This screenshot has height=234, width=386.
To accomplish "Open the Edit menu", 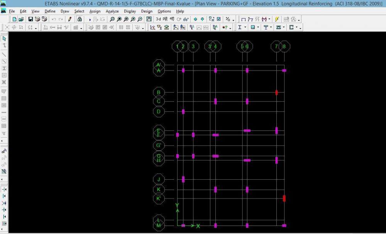I will 23,11.
